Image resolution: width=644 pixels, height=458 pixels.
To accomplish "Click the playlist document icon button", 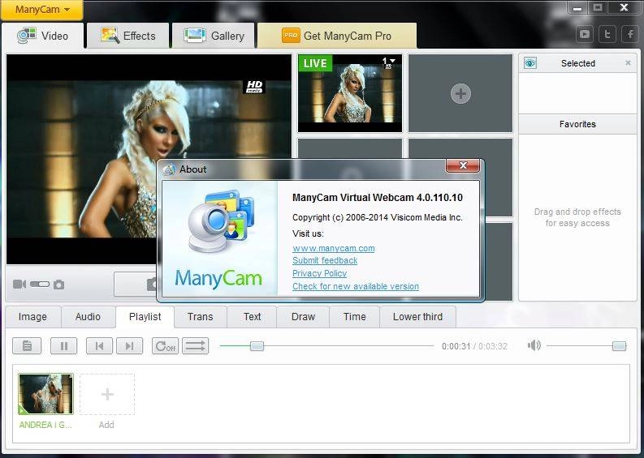I will [x=27, y=346].
